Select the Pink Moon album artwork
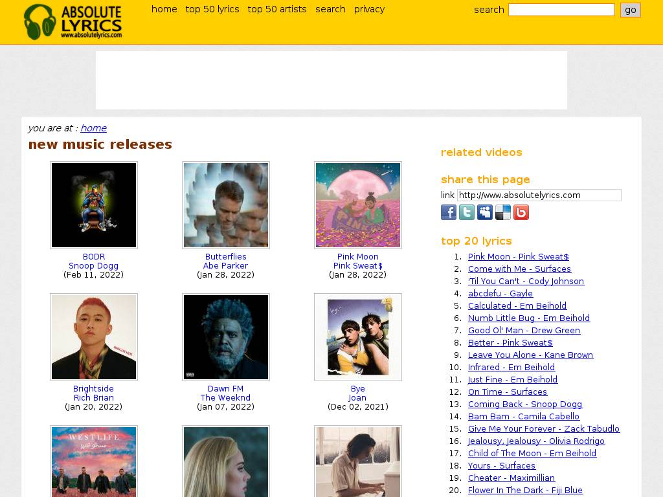 coord(358,205)
